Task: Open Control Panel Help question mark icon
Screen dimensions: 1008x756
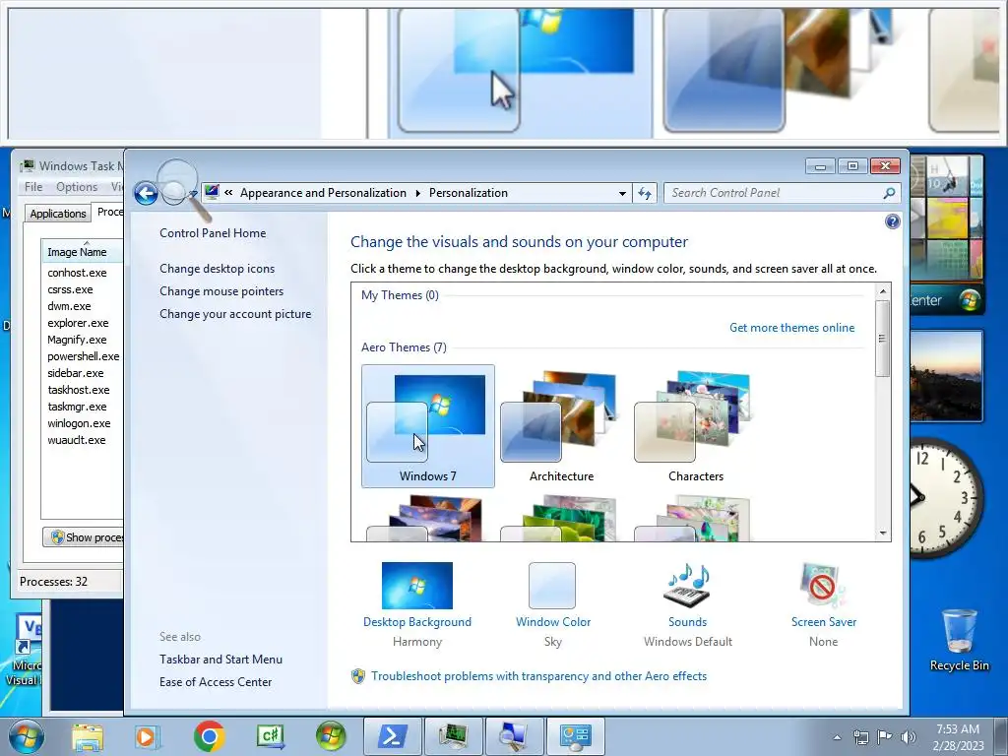Action: 892,221
